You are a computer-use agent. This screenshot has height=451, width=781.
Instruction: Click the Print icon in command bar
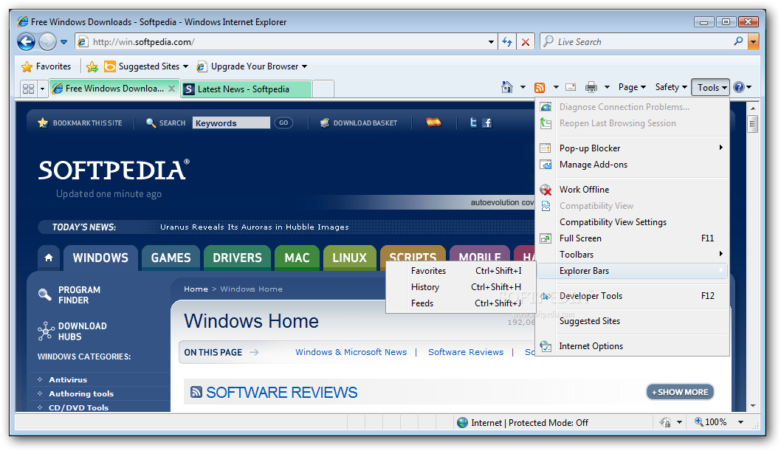[591, 87]
